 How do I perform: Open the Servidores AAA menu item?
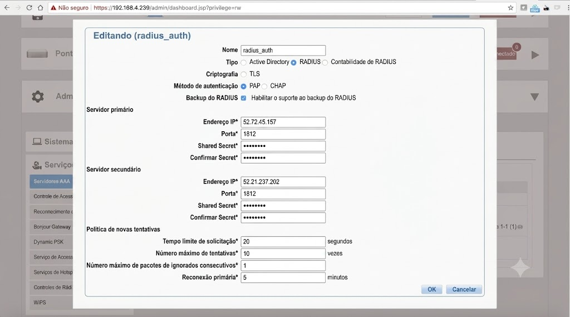point(51,181)
